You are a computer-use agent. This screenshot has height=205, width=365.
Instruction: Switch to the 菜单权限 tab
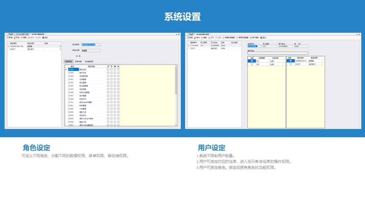(x=78, y=61)
